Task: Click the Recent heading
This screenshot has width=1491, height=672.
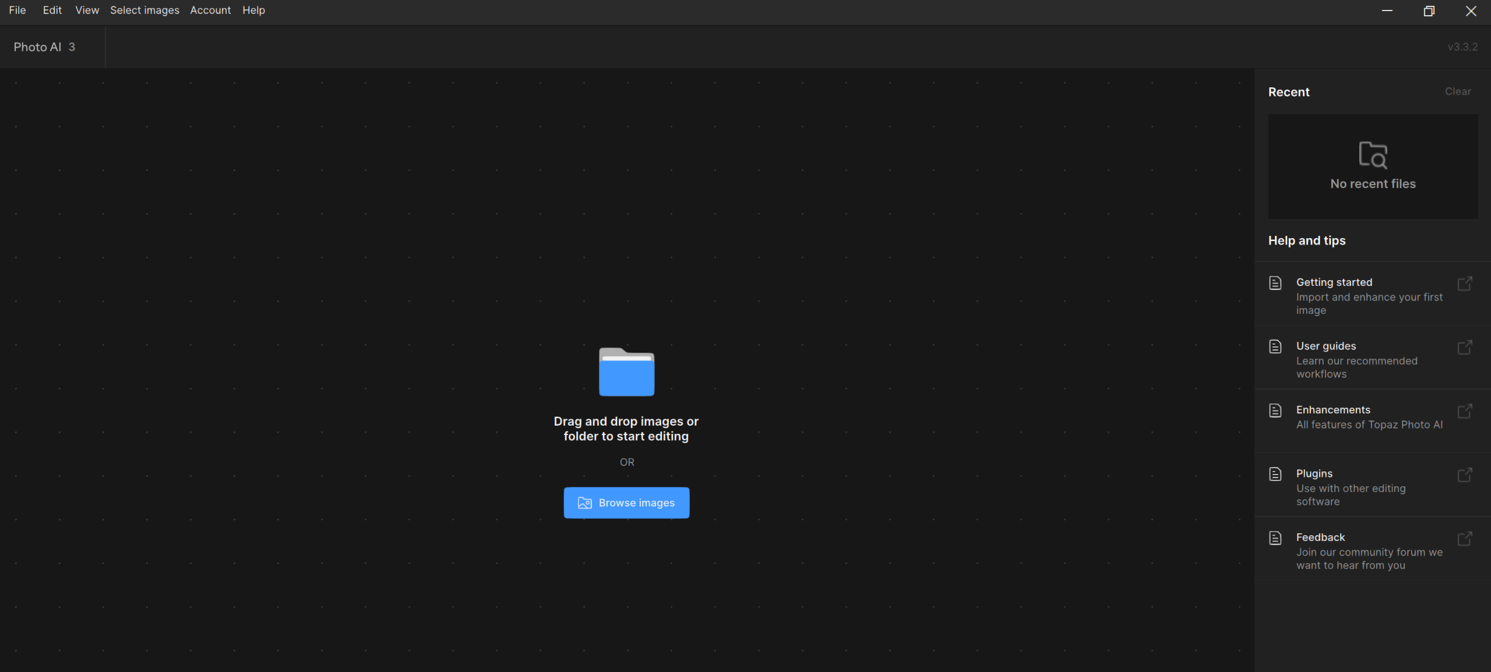Action: (x=1289, y=92)
